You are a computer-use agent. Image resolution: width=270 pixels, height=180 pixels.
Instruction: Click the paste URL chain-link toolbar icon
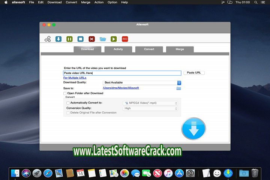tap(48, 39)
